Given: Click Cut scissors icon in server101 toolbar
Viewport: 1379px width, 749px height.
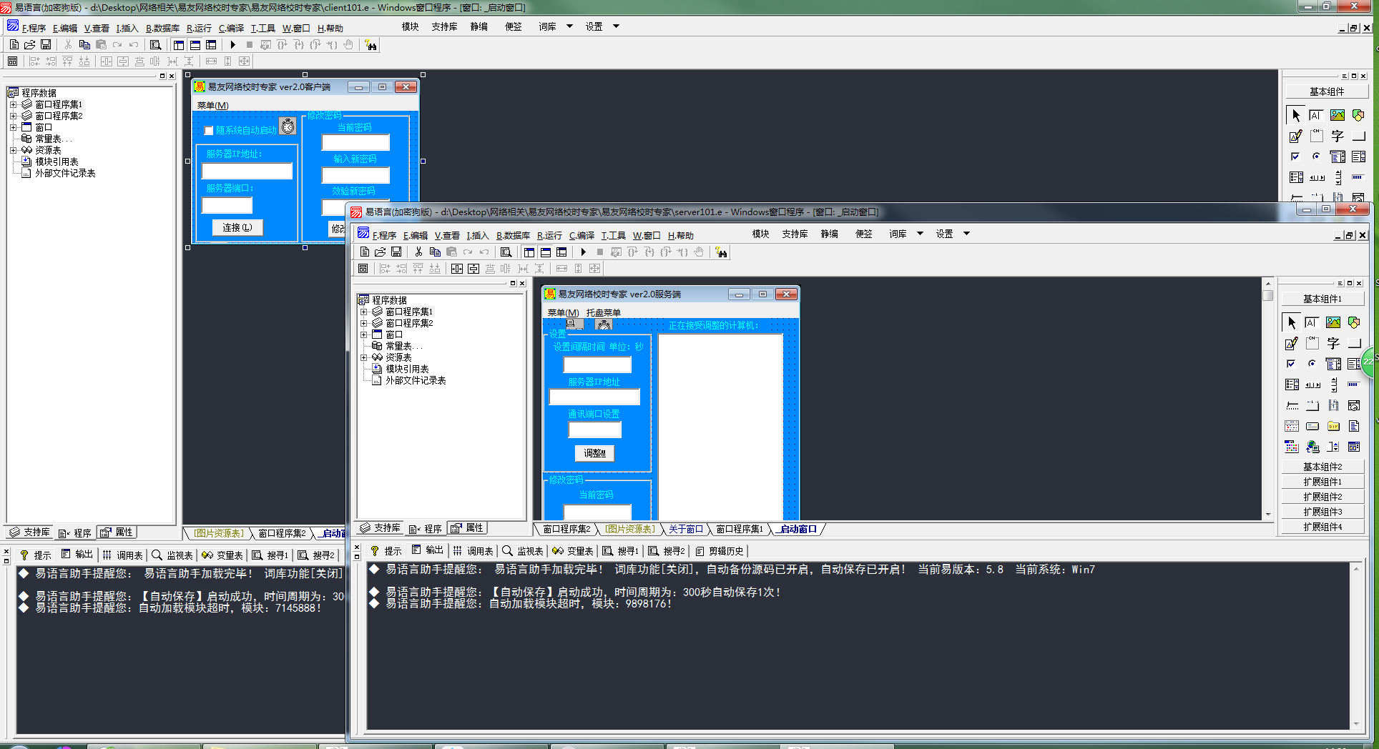Looking at the screenshot, I should click(418, 252).
